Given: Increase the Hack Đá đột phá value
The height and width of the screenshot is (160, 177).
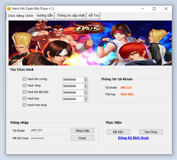Looking at the screenshot, I should 86,91.
